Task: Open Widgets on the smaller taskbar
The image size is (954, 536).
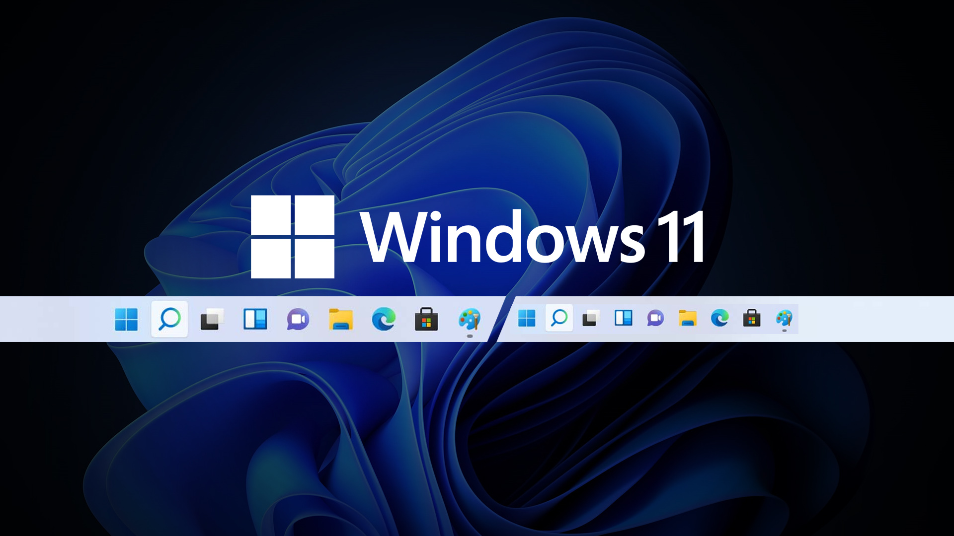Action: pyautogui.click(x=624, y=318)
